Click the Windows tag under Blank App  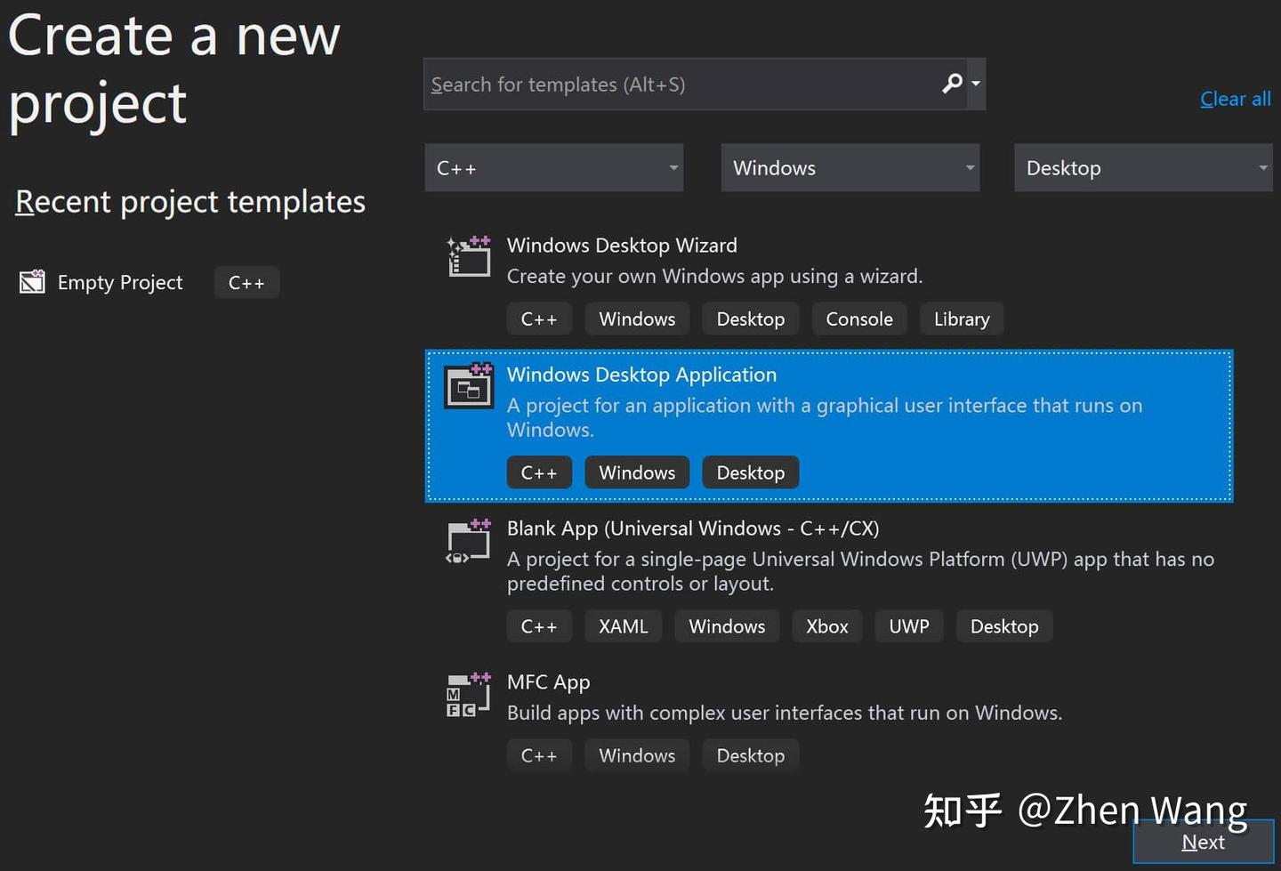coord(727,626)
